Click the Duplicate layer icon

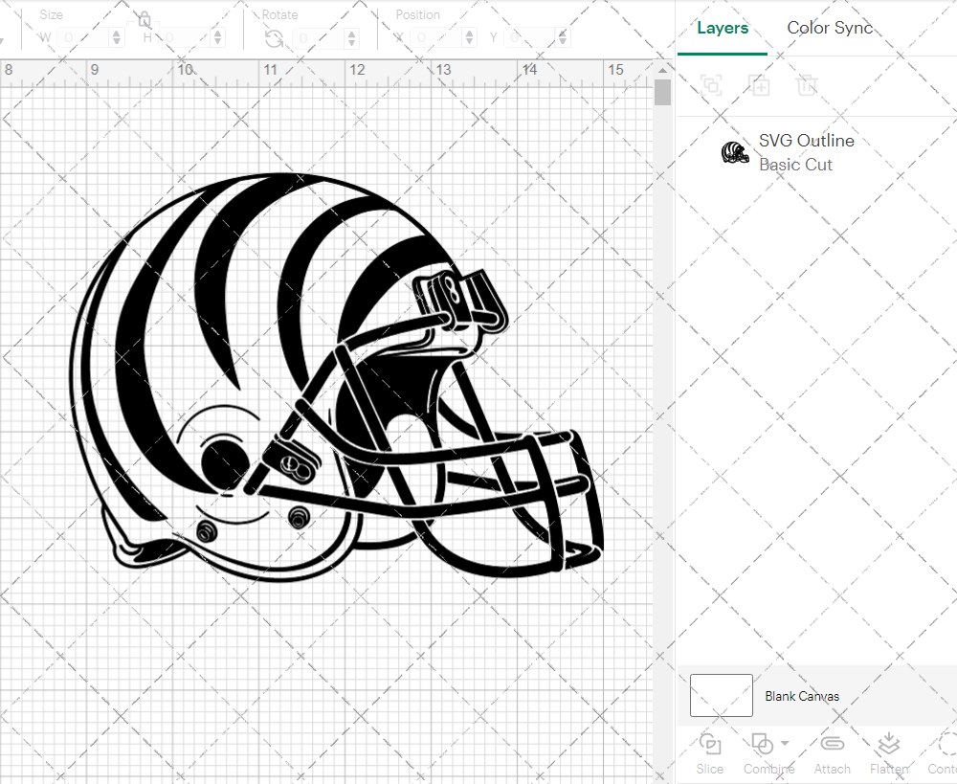coord(759,85)
